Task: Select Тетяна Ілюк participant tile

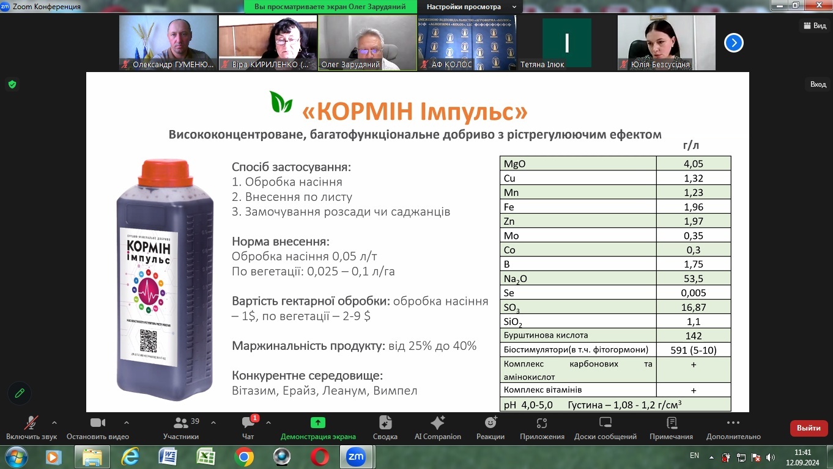Action: click(567, 43)
